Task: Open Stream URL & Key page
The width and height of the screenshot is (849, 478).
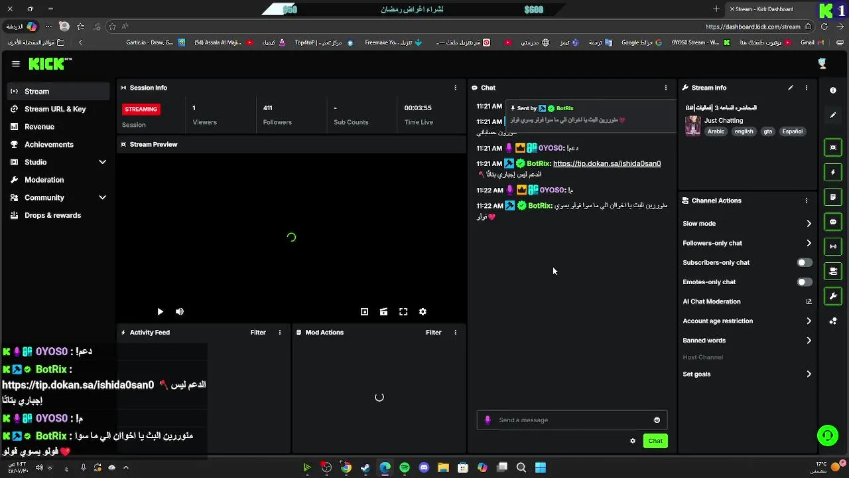Action: coord(56,109)
